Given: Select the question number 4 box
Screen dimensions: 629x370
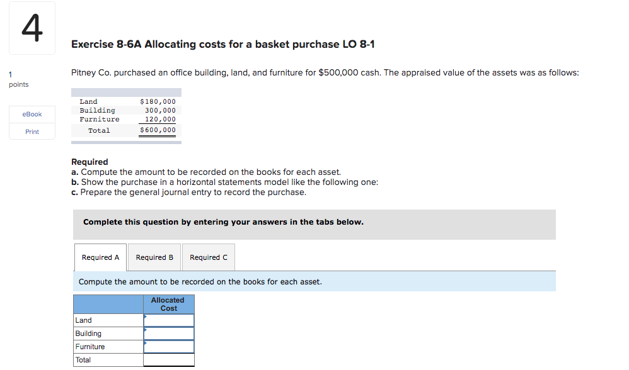Looking at the screenshot, I should (32, 28).
